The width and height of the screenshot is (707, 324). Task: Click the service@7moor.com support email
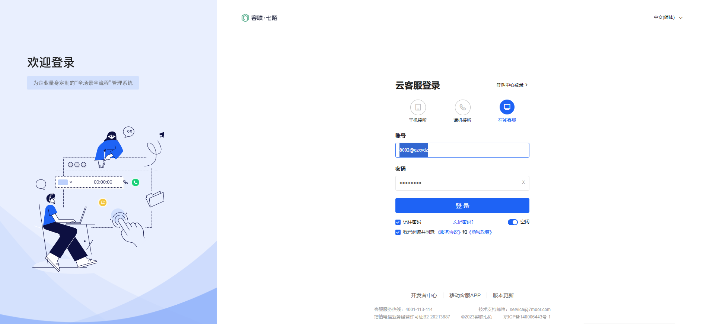(530, 310)
